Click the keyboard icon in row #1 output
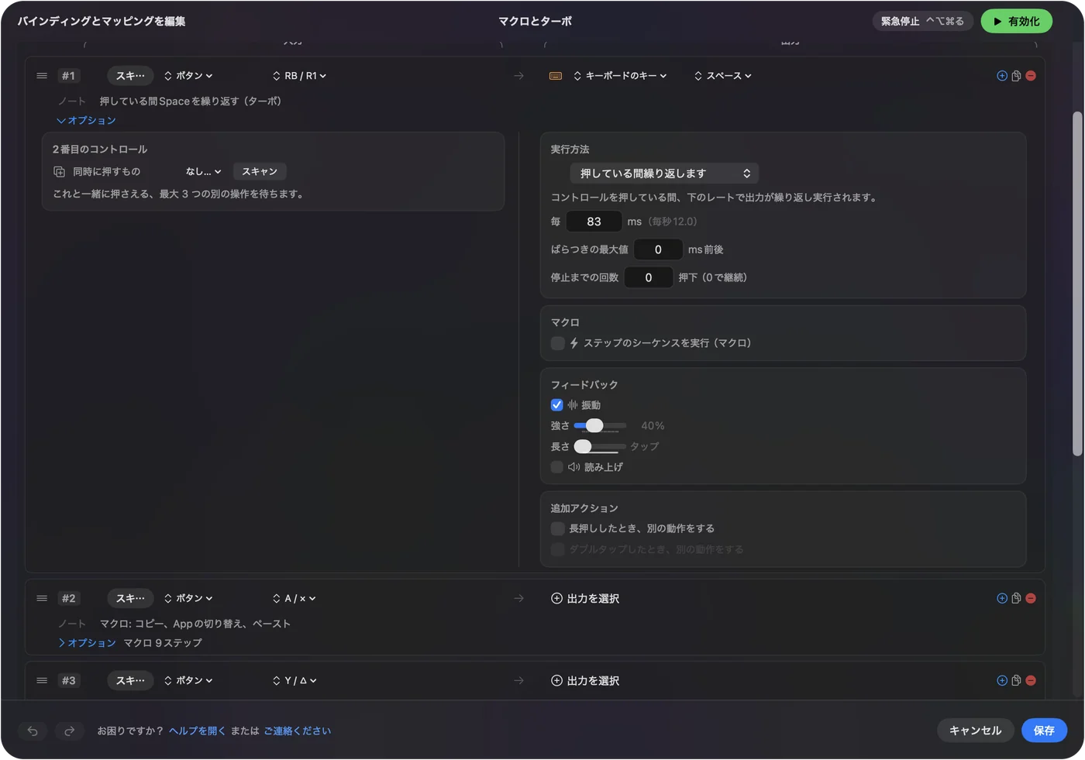This screenshot has height=760, width=1085. click(x=555, y=76)
